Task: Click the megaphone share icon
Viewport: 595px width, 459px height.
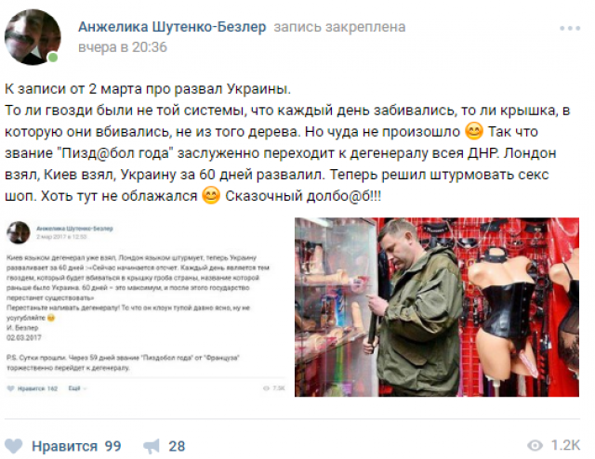Action: point(152,447)
